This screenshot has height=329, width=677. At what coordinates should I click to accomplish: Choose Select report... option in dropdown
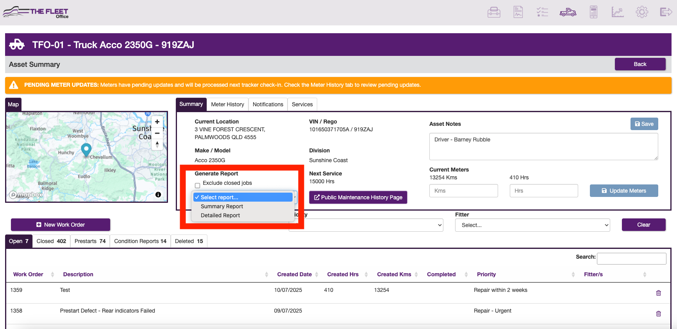243,197
